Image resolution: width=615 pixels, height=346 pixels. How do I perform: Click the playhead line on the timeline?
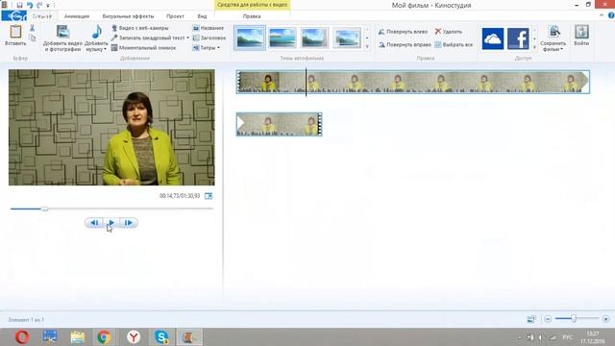tap(306, 82)
